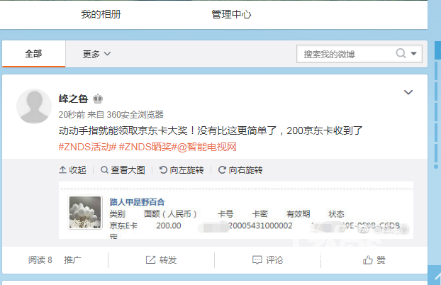Open the @智能电视网 mention
The height and width of the screenshot is (285, 441).
tap(207, 147)
